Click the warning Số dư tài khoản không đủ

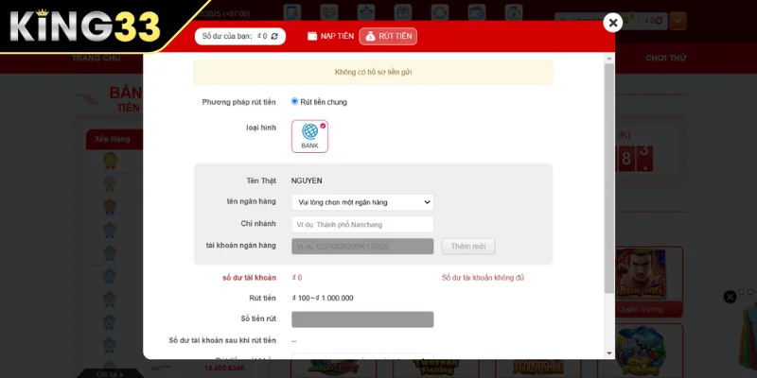click(483, 278)
